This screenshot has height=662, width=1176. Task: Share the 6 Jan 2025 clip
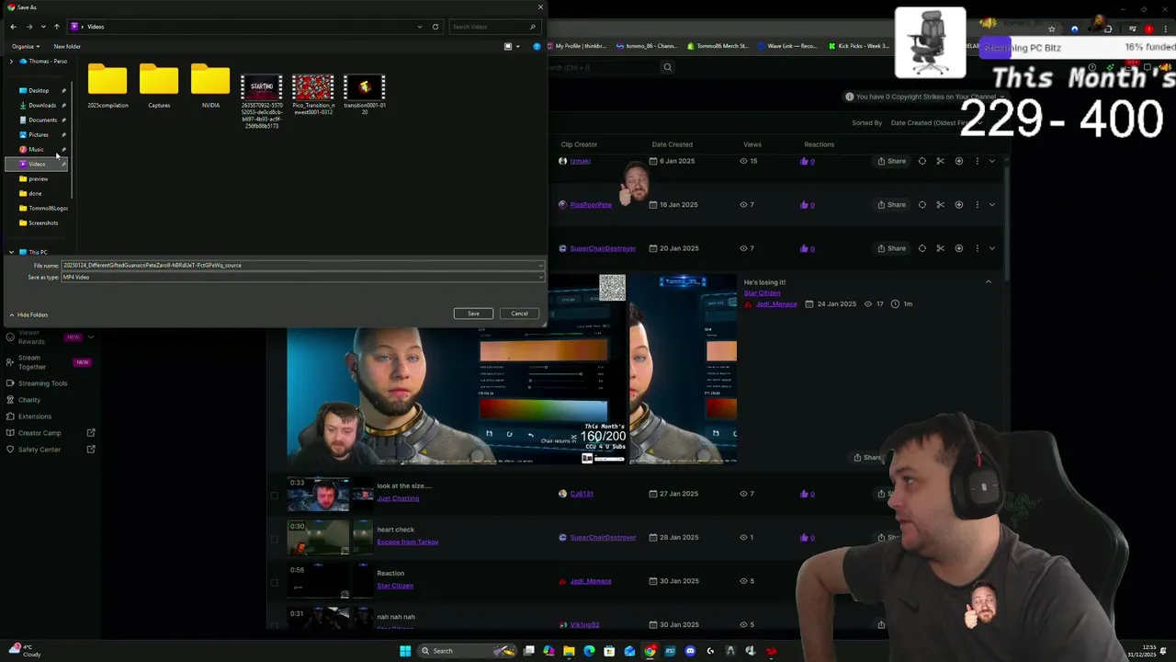[891, 161]
